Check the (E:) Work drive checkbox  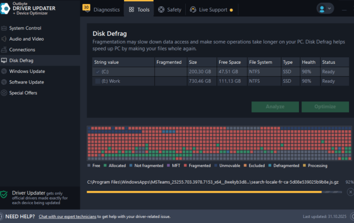click(x=98, y=81)
